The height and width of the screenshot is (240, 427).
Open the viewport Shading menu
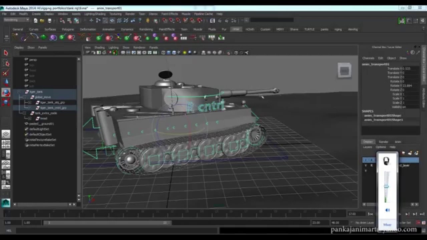pos(99,47)
